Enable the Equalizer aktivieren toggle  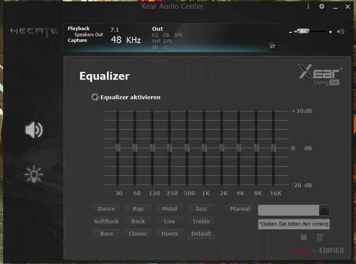pos(95,97)
